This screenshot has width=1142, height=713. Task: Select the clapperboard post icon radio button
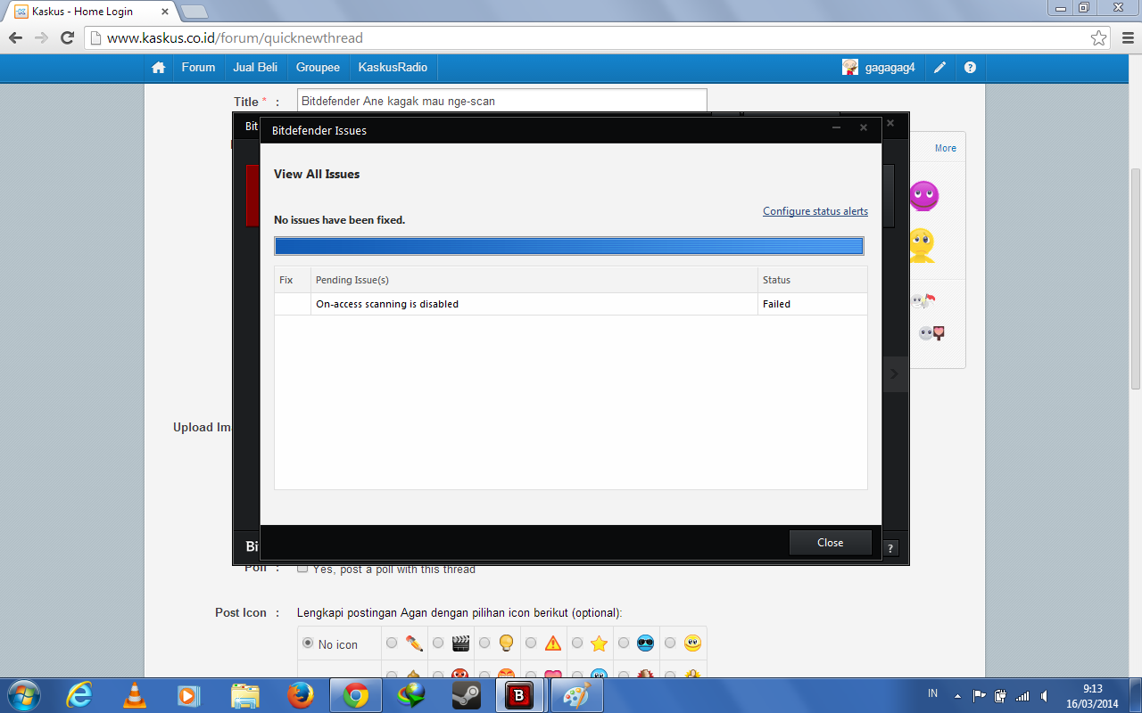coord(438,643)
